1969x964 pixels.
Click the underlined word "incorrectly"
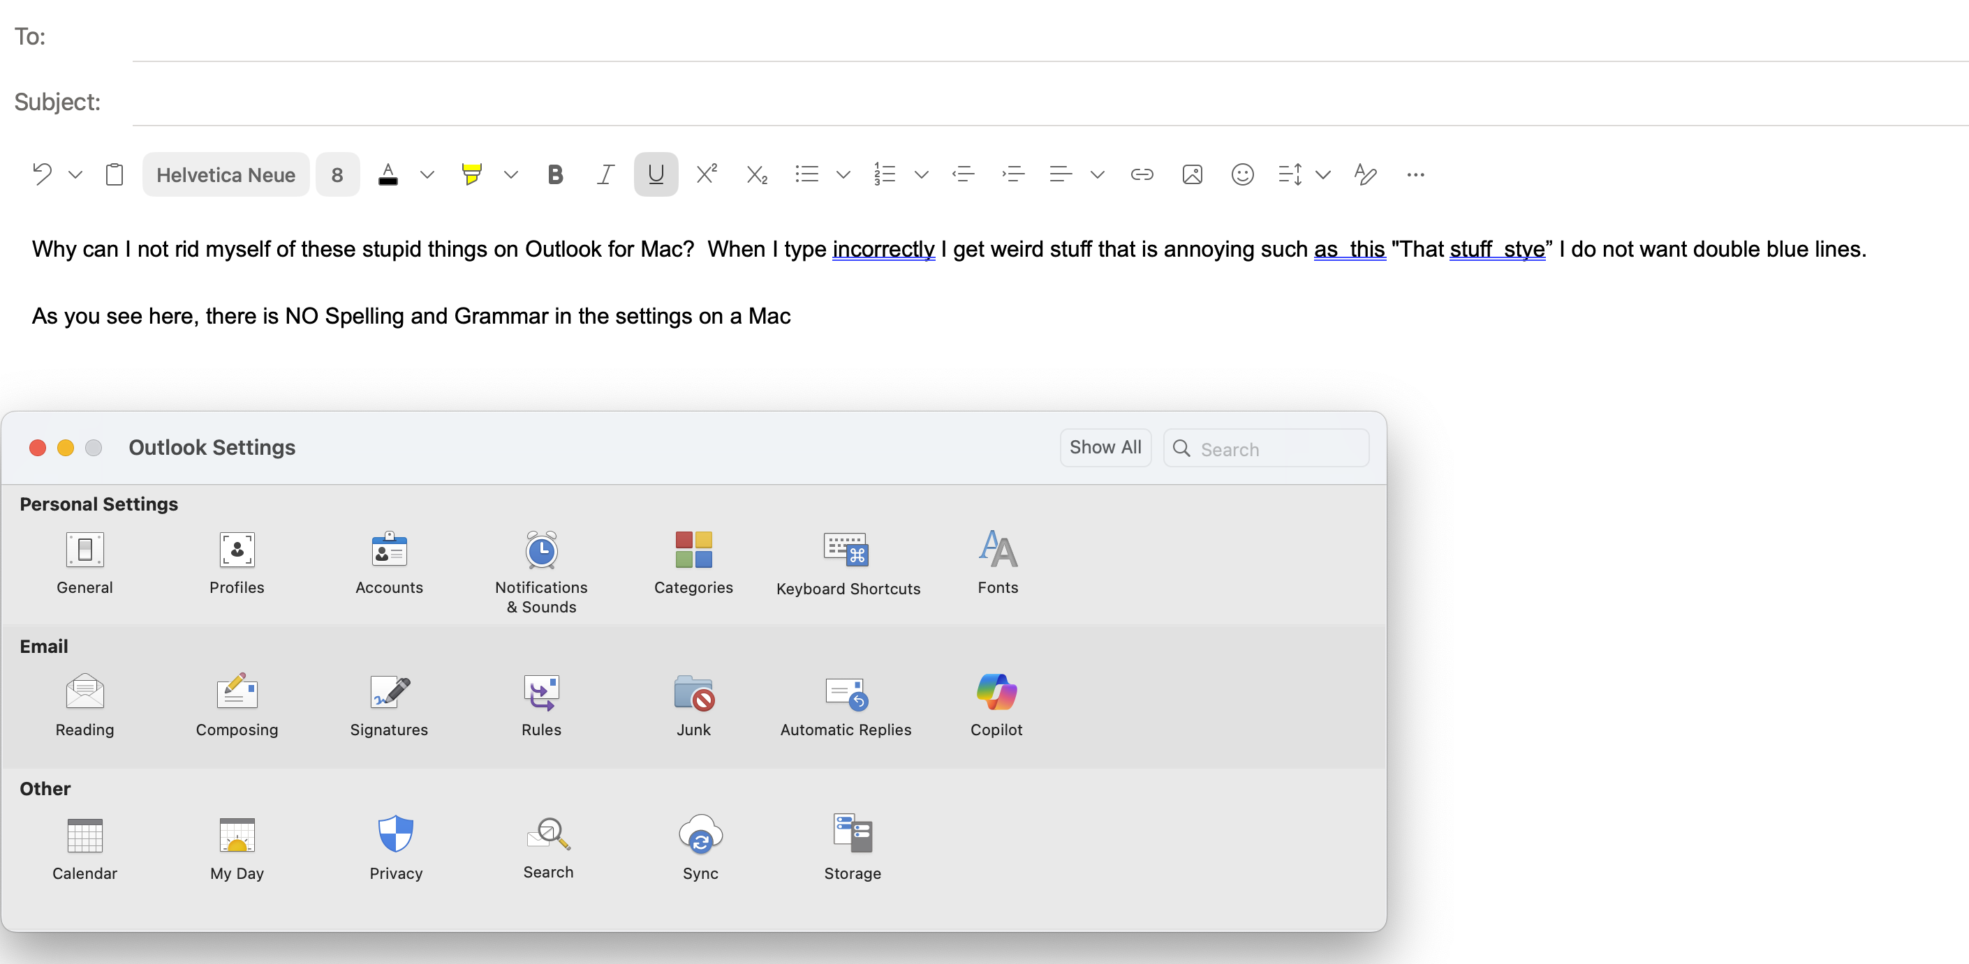pos(883,249)
